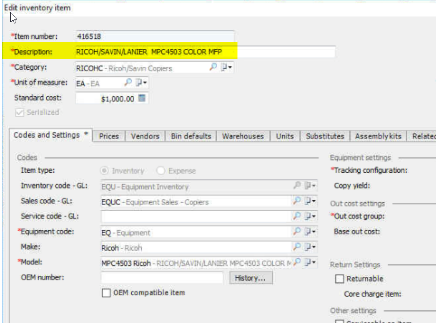Search Unit of measure with magnifier
Screen dimensions: 436x326
click(x=128, y=82)
